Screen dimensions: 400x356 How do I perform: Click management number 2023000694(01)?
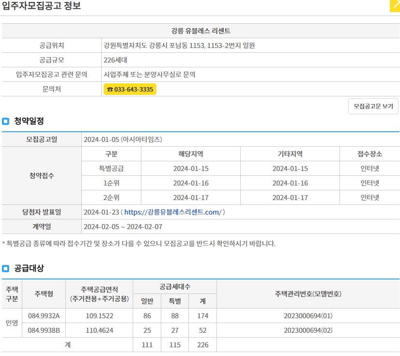click(x=308, y=316)
